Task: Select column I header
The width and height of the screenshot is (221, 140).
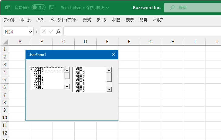Action: [195, 42]
